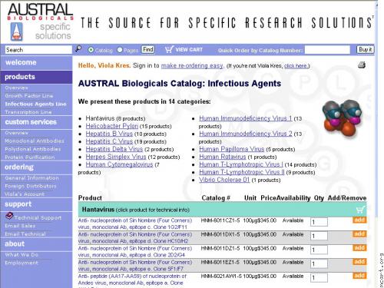The width and height of the screenshot is (384, 288).
Task: Open Hepatitis B Virus category
Action: coord(109,134)
